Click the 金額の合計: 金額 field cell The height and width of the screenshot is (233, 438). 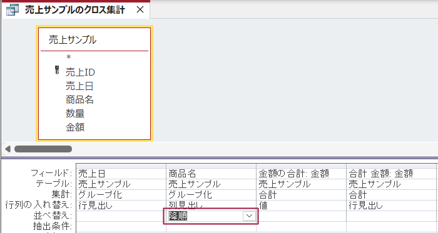tap(302, 174)
